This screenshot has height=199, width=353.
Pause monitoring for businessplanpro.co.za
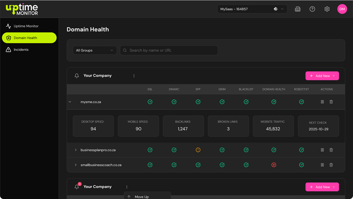[x=322, y=150]
